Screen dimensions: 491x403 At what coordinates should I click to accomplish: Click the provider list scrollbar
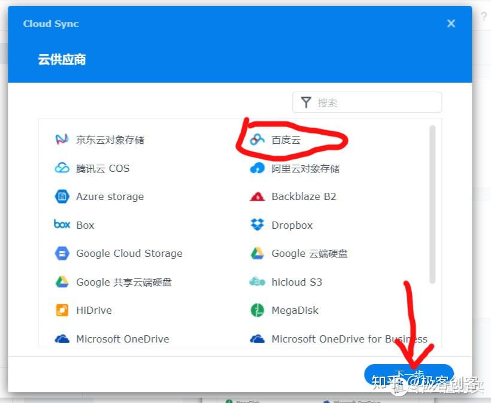pyautogui.click(x=432, y=204)
